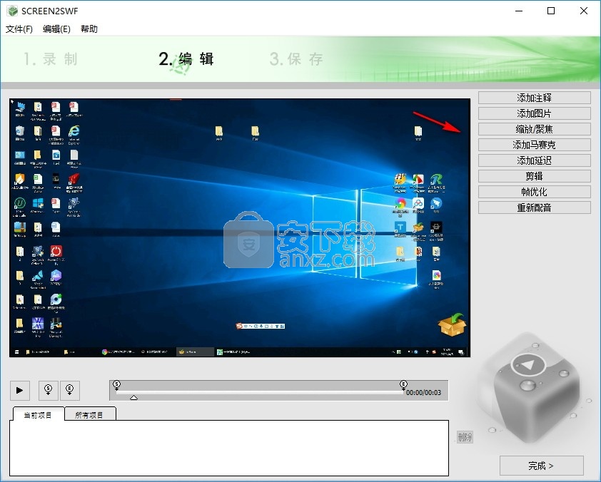Click the 缩放/聚焦 button

535,129
